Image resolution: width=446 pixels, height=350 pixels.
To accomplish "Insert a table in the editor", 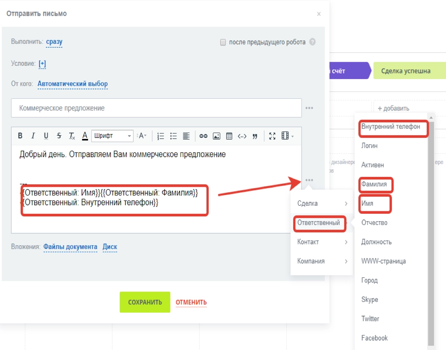I will [x=229, y=136].
